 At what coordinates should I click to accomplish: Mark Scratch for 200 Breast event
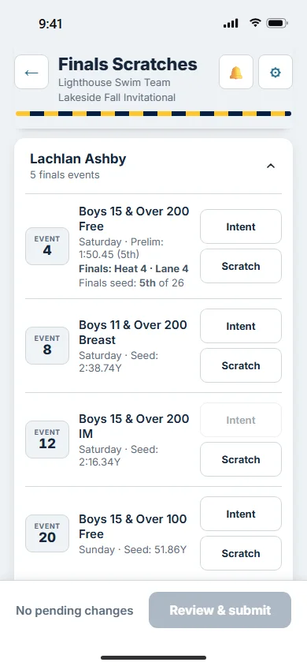(241, 365)
